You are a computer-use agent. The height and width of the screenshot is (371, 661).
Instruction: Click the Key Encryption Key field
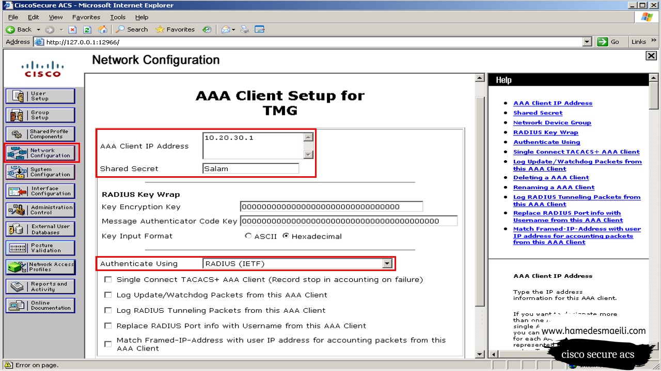[331, 207]
